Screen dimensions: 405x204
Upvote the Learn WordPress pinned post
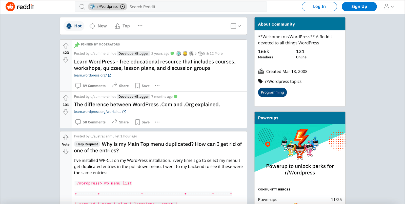tap(66, 46)
